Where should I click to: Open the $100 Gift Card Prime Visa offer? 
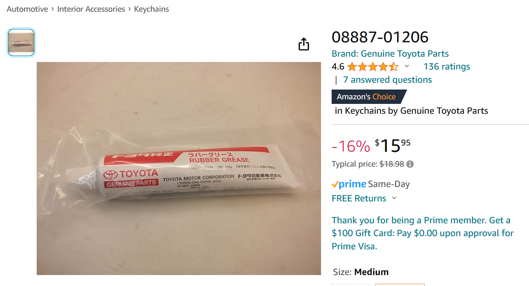(423, 233)
